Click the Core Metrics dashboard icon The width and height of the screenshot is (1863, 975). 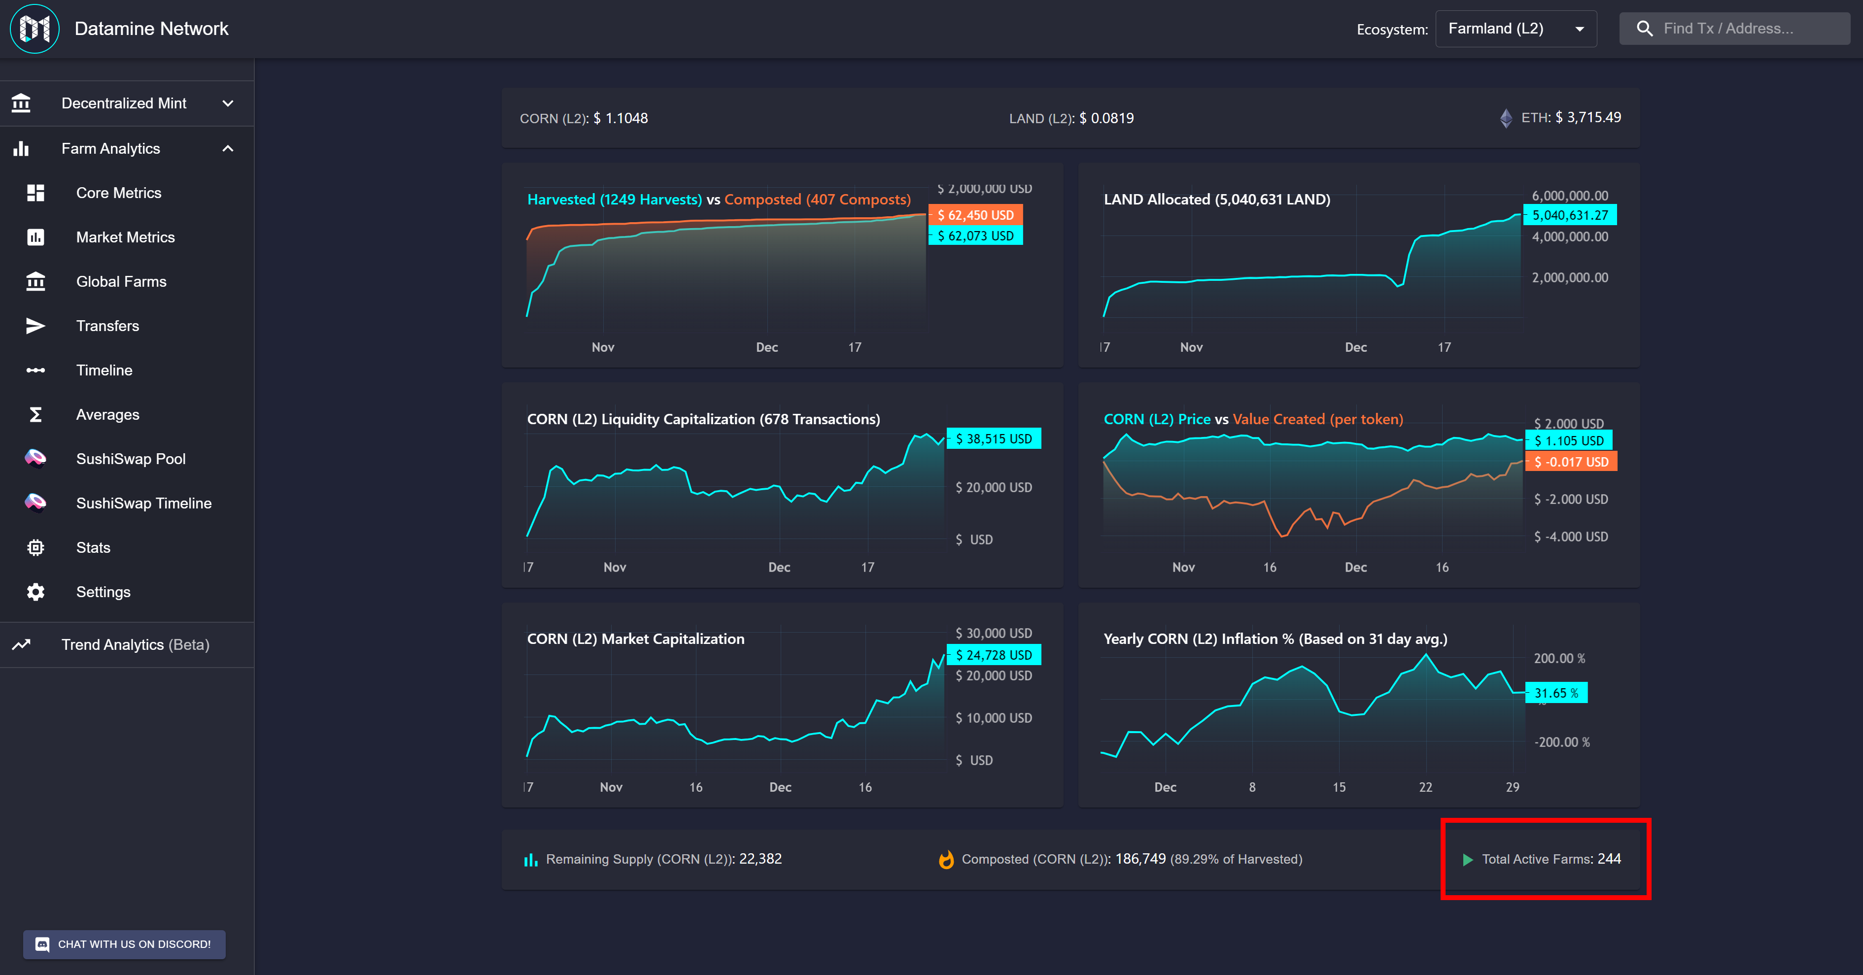point(35,193)
